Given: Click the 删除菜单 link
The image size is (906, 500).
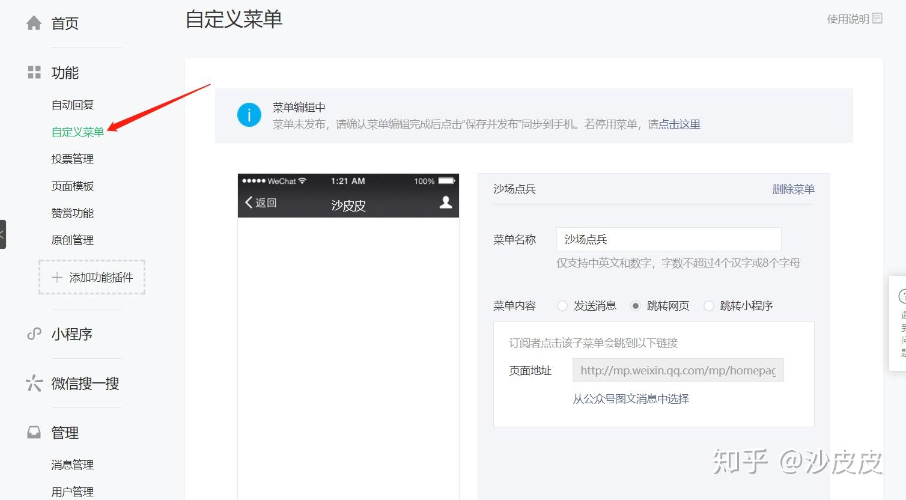Looking at the screenshot, I should coord(793,189).
